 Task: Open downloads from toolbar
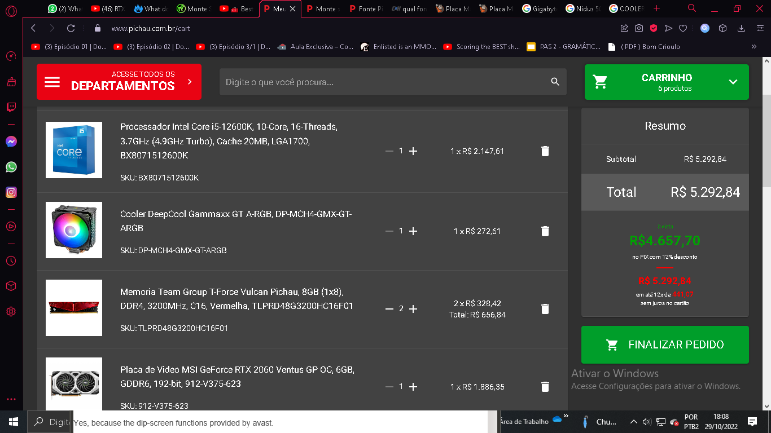pyautogui.click(x=742, y=28)
